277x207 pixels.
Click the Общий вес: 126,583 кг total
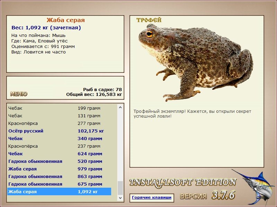94,94
